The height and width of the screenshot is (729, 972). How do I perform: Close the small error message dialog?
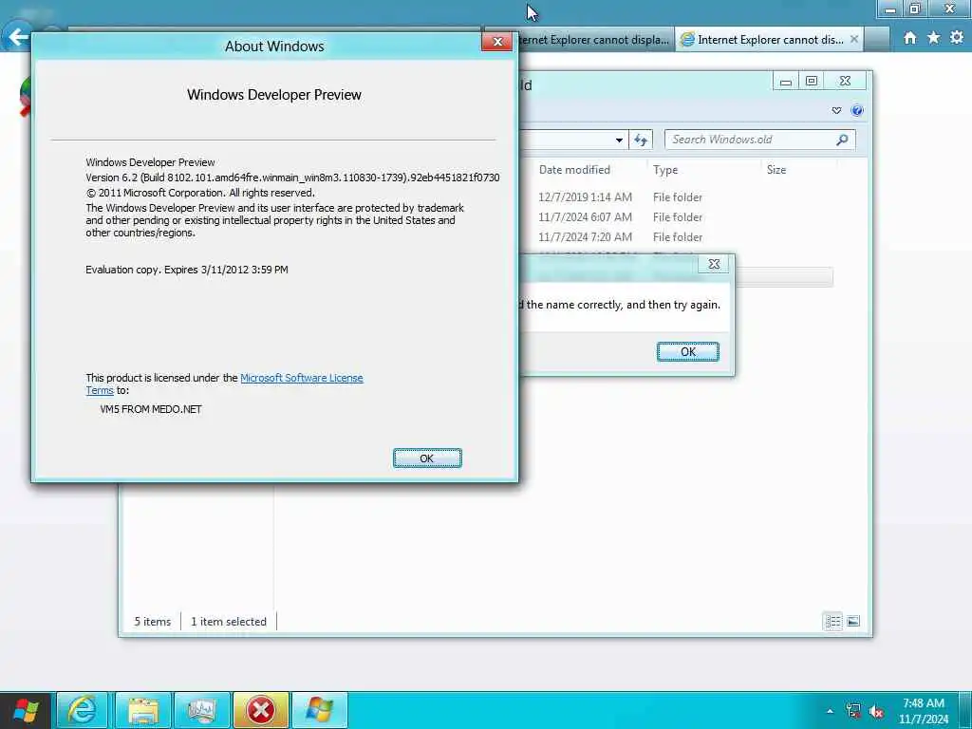[x=714, y=264]
